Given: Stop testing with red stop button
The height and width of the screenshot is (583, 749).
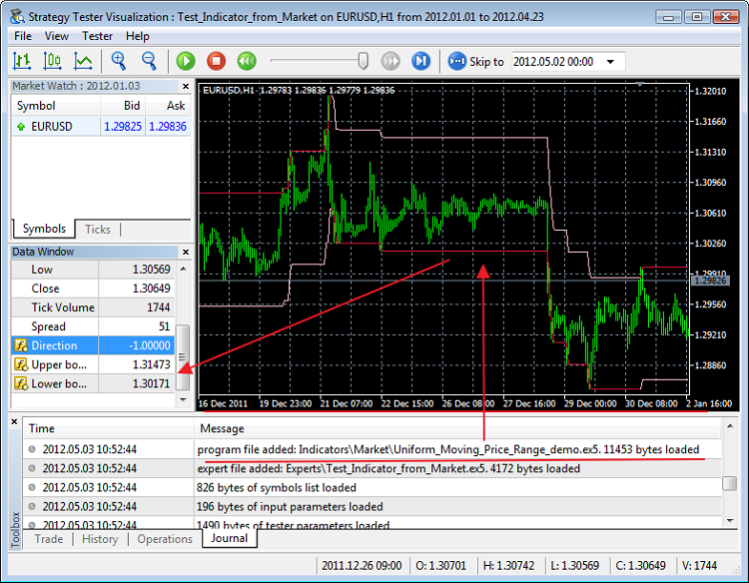Looking at the screenshot, I should tap(216, 61).
